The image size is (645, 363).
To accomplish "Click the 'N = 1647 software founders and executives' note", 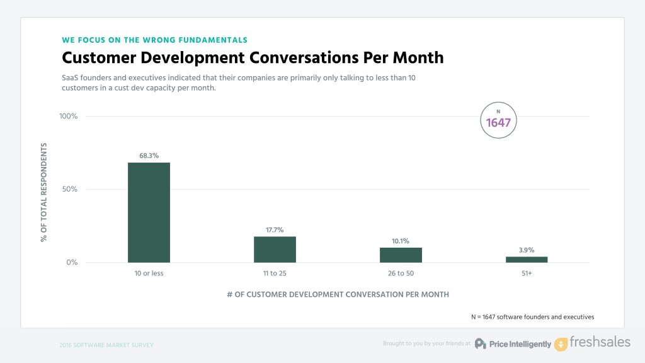I will [x=533, y=317].
